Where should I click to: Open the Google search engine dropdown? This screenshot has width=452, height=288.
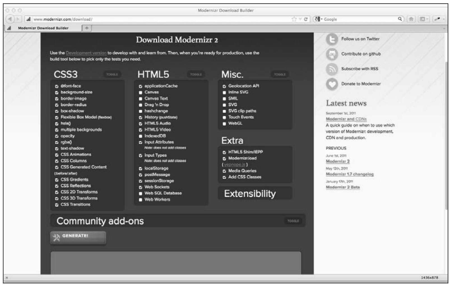318,19
